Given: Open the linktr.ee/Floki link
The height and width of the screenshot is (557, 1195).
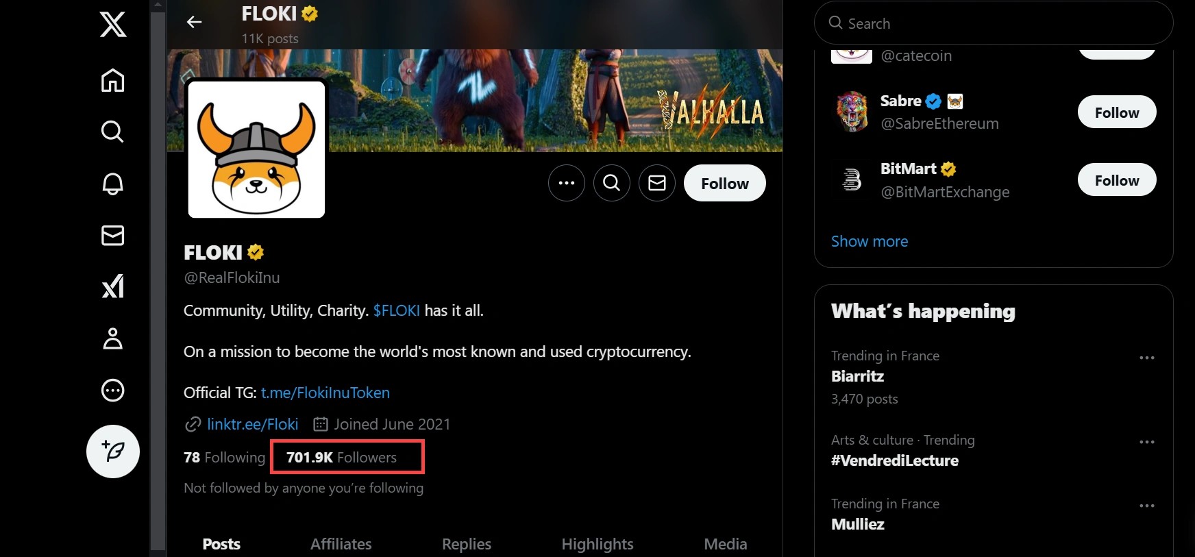Looking at the screenshot, I should [x=252, y=424].
